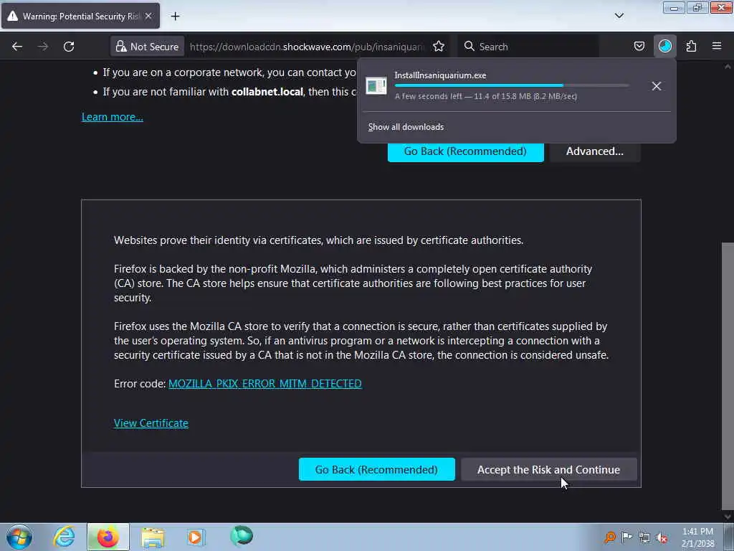Launch Internet Explorer from taskbar

(x=64, y=537)
